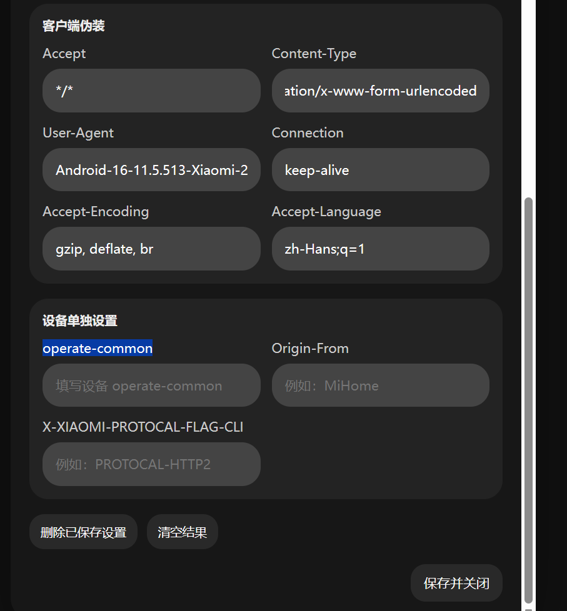Screen dimensions: 567x611
Task: Edit the Content-Type input field
Action: (381, 91)
